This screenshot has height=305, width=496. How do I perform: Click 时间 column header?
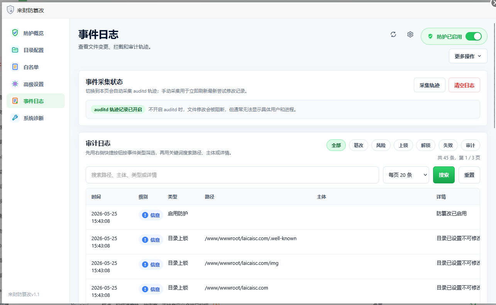96,197
